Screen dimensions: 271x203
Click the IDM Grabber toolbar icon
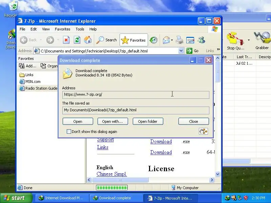pyautogui.click(x=262, y=41)
